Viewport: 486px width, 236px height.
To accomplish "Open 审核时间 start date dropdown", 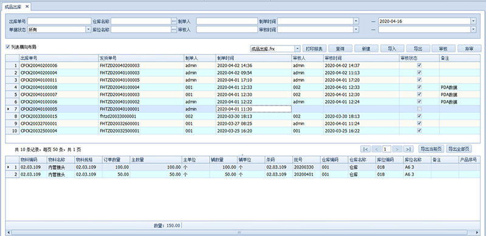I will [356, 29].
